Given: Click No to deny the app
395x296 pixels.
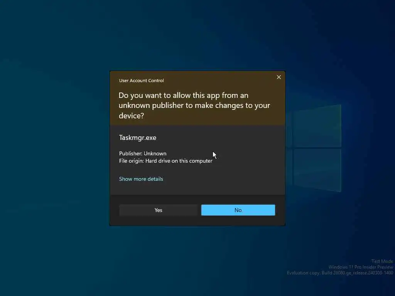Looking at the screenshot, I should point(238,210).
